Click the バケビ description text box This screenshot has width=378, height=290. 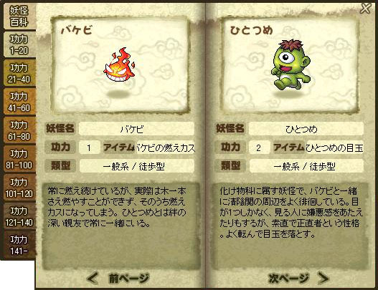tap(121, 226)
